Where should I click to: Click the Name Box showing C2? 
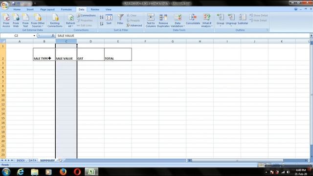[16, 36]
